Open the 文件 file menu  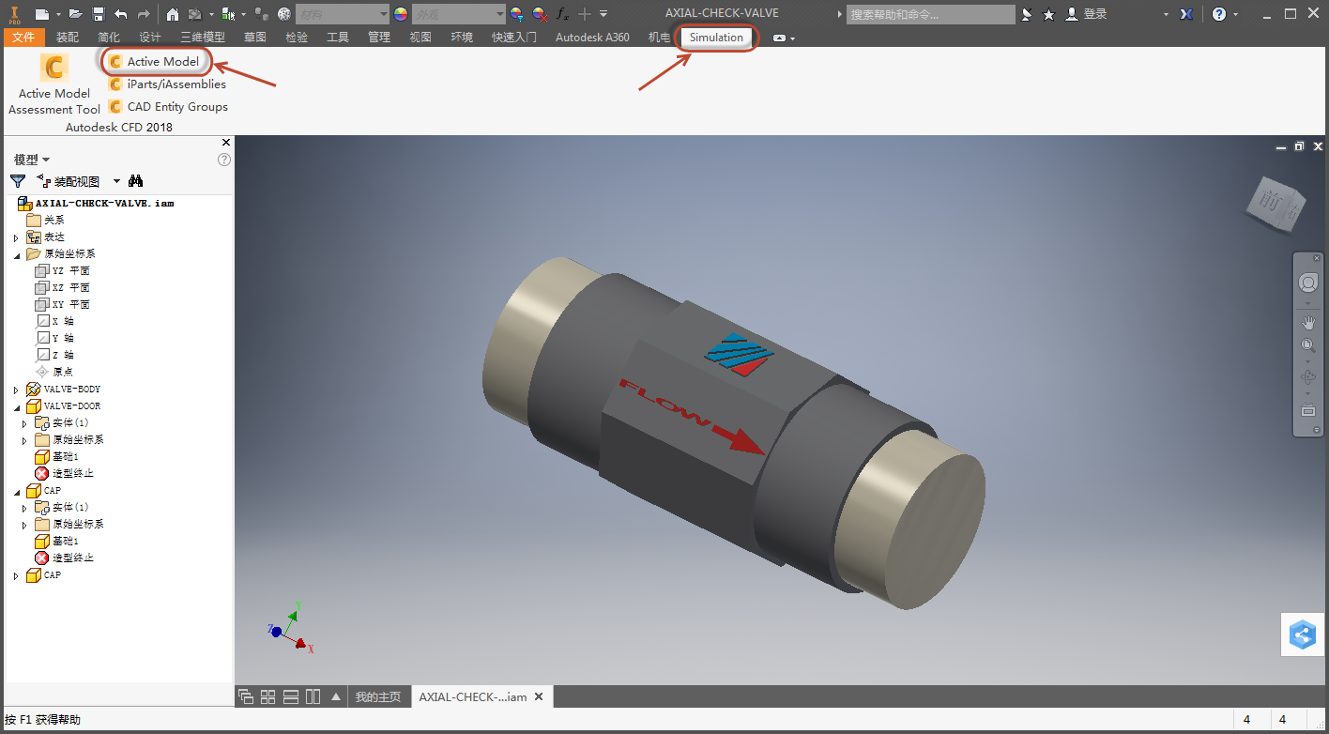23,38
